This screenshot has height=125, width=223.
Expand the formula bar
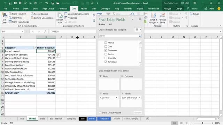[221, 32]
